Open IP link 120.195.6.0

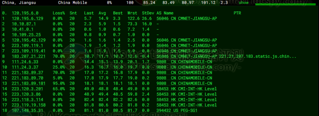[25, 13]
